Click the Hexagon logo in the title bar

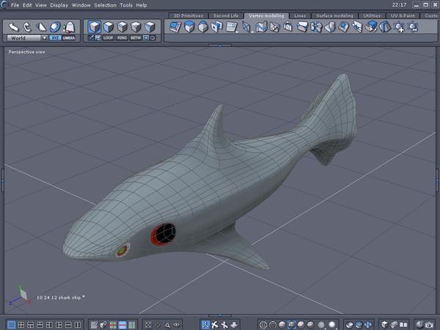tap(4, 5)
